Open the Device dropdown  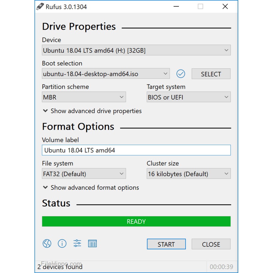[136, 51]
